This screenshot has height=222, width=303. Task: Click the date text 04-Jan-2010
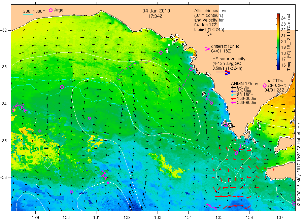(156, 11)
